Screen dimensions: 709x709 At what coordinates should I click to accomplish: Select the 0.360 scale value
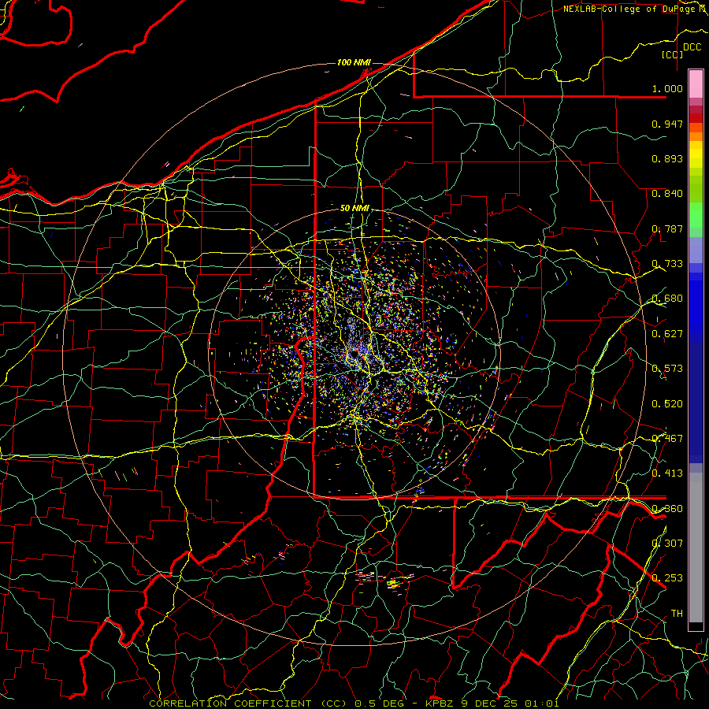point(667,509)
